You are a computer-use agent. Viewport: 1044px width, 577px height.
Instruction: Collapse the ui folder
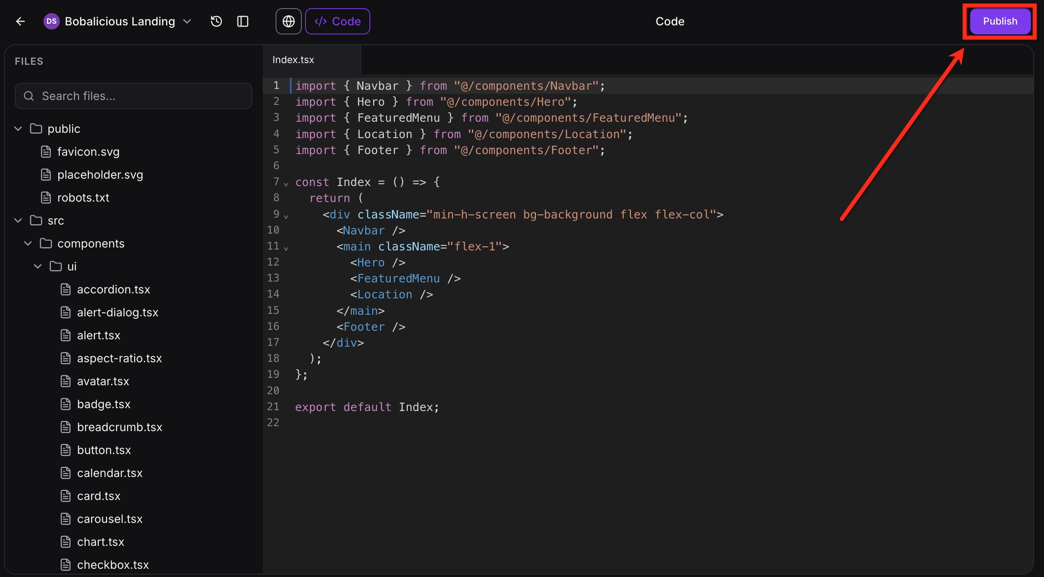tap(38, 266)
